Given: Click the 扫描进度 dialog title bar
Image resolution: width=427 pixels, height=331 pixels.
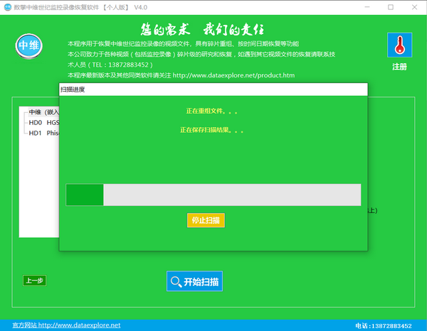Looking at the screenshot, I should (213, 89).
